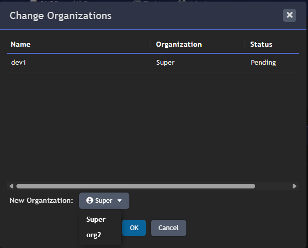The width and height of the screenshot is (308, 248).
Task: Open the New Organization dropdown button
Action: click(104, 201)
